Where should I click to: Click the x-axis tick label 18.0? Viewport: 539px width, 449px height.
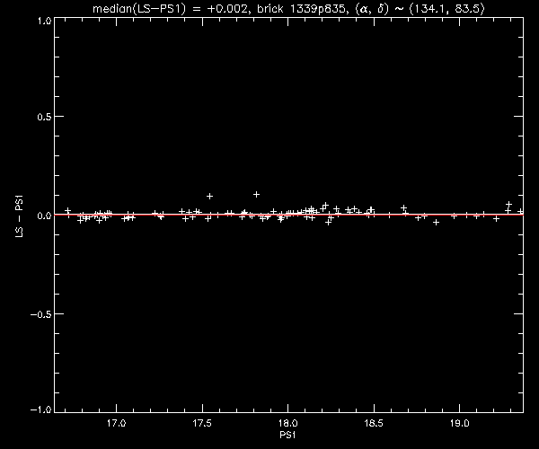(x=288, y=423)
